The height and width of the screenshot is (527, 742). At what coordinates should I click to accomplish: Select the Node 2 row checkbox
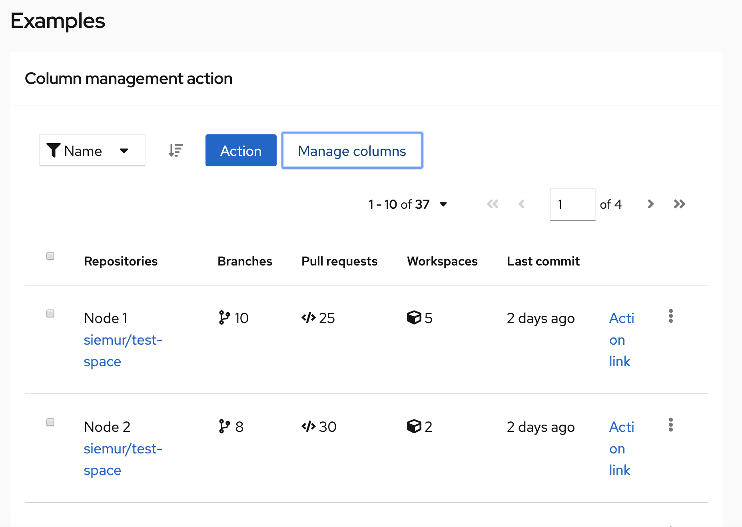[50, 422]
